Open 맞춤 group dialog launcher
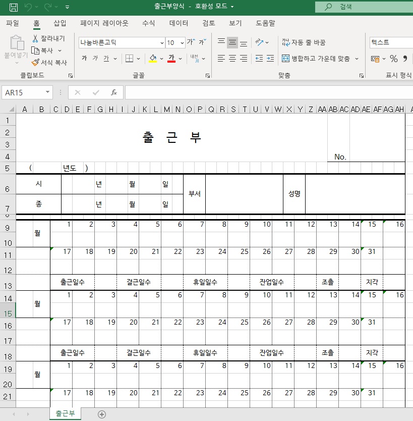The width and height of the screenshot is (413, 421). coord(361,76)
